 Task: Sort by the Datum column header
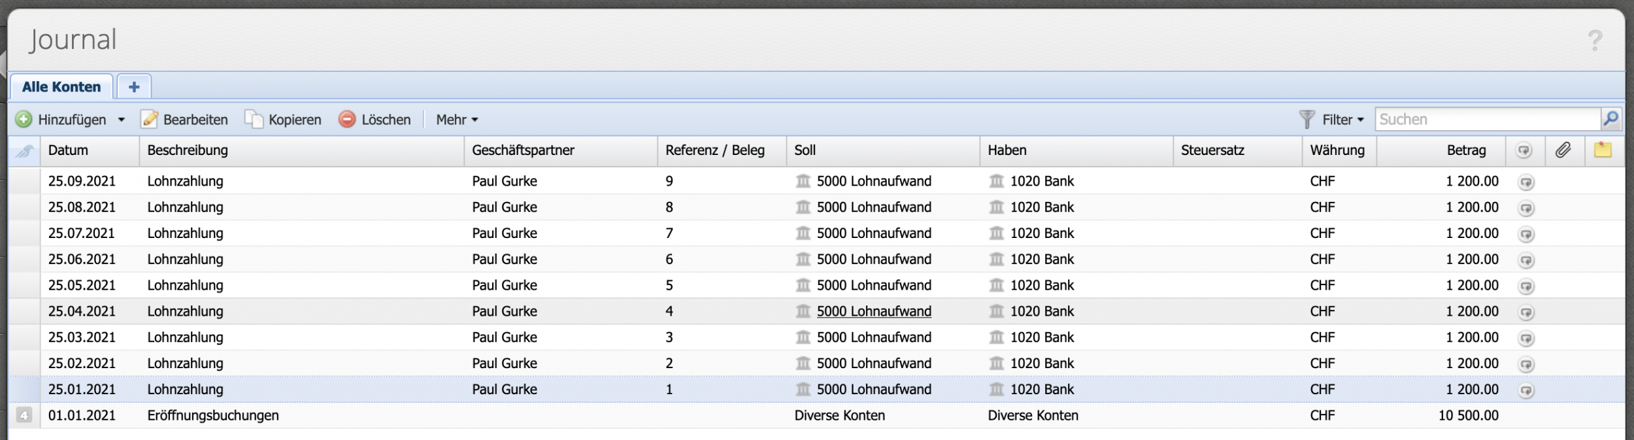coord(68,150)
